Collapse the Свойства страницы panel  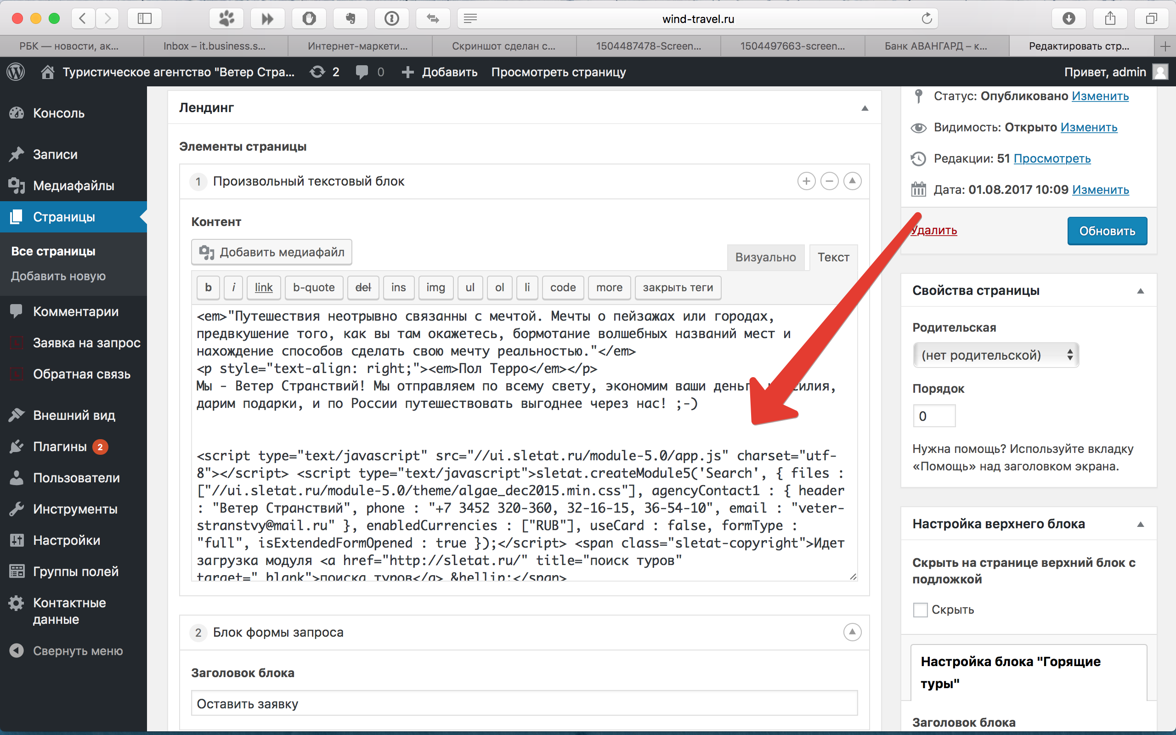[x=1141, y=291]
